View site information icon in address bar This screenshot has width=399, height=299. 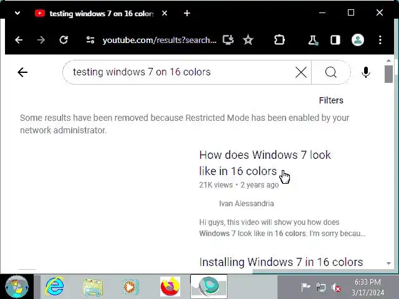coord(90,40)
